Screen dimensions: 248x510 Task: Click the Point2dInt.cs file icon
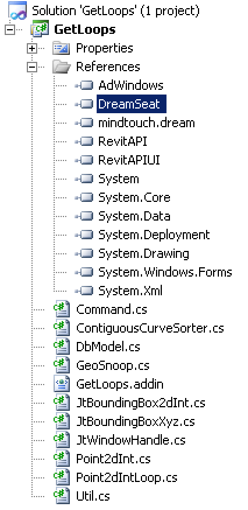tap(62, 459)
